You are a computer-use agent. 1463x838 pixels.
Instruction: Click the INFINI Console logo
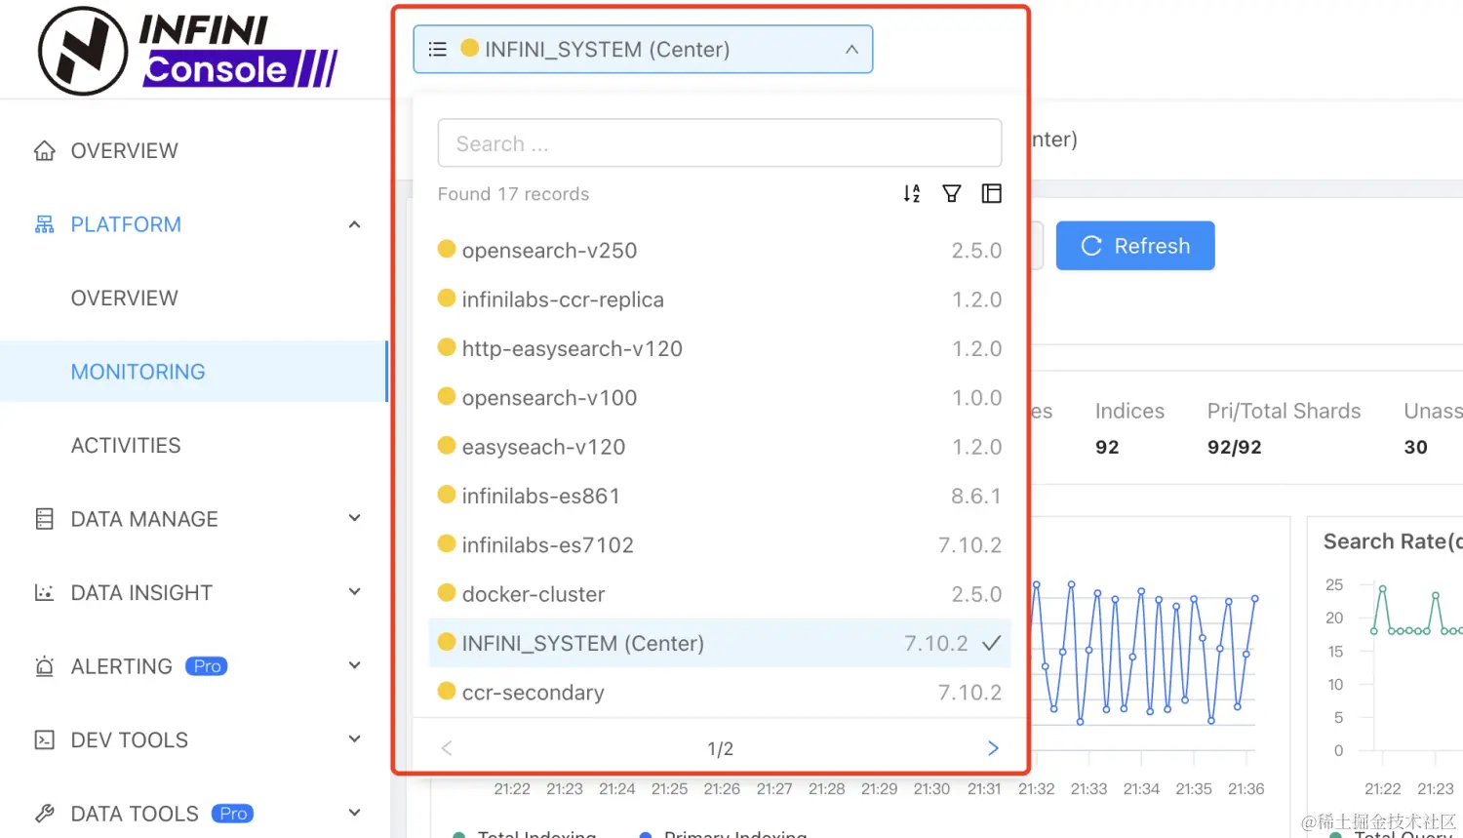click(187, 51)
